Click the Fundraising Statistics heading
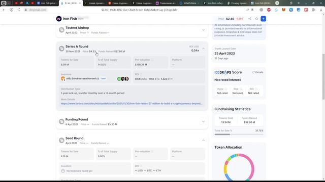This screenshot has height=182, width=325. 233,109
